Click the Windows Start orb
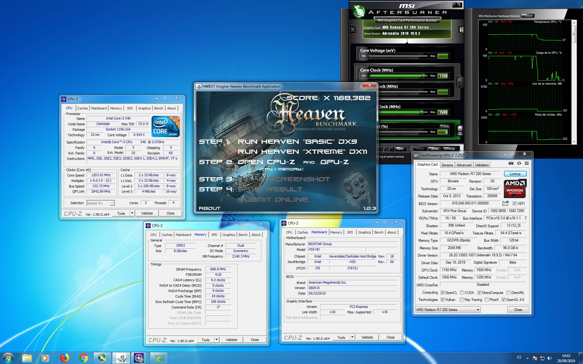Screen dimensions: 583x364 coord(8,358)
